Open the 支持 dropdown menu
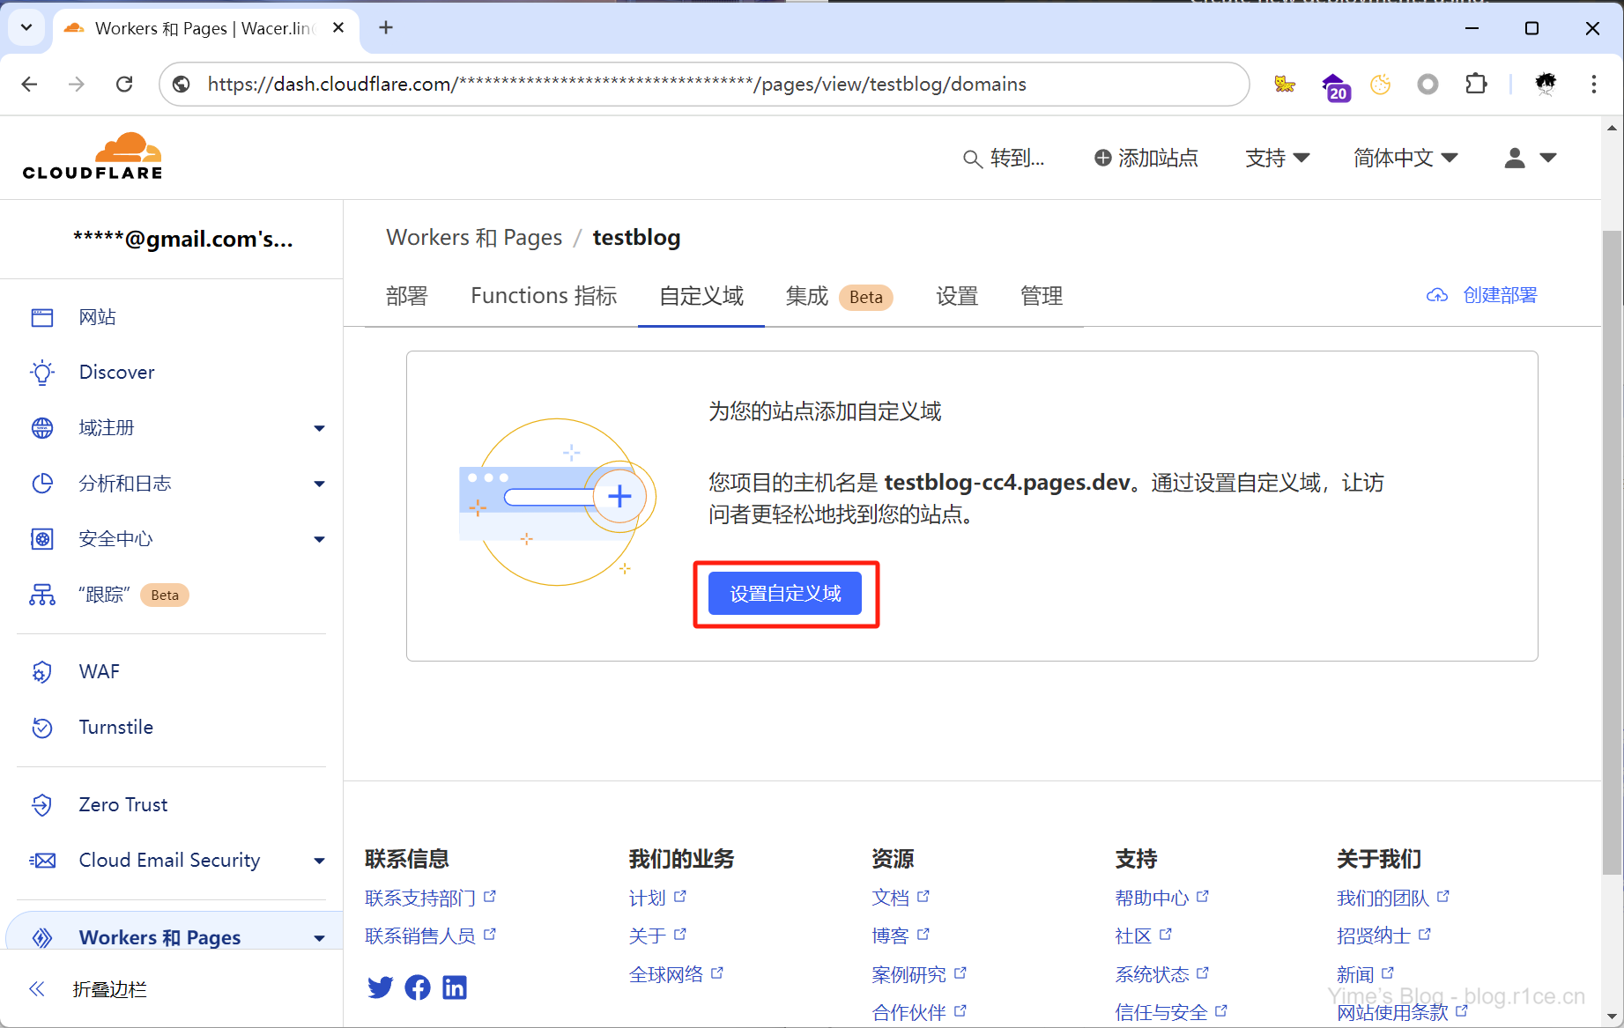 [1277, 158]
